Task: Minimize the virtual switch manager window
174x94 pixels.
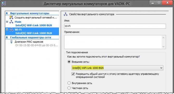Action: 153,3
